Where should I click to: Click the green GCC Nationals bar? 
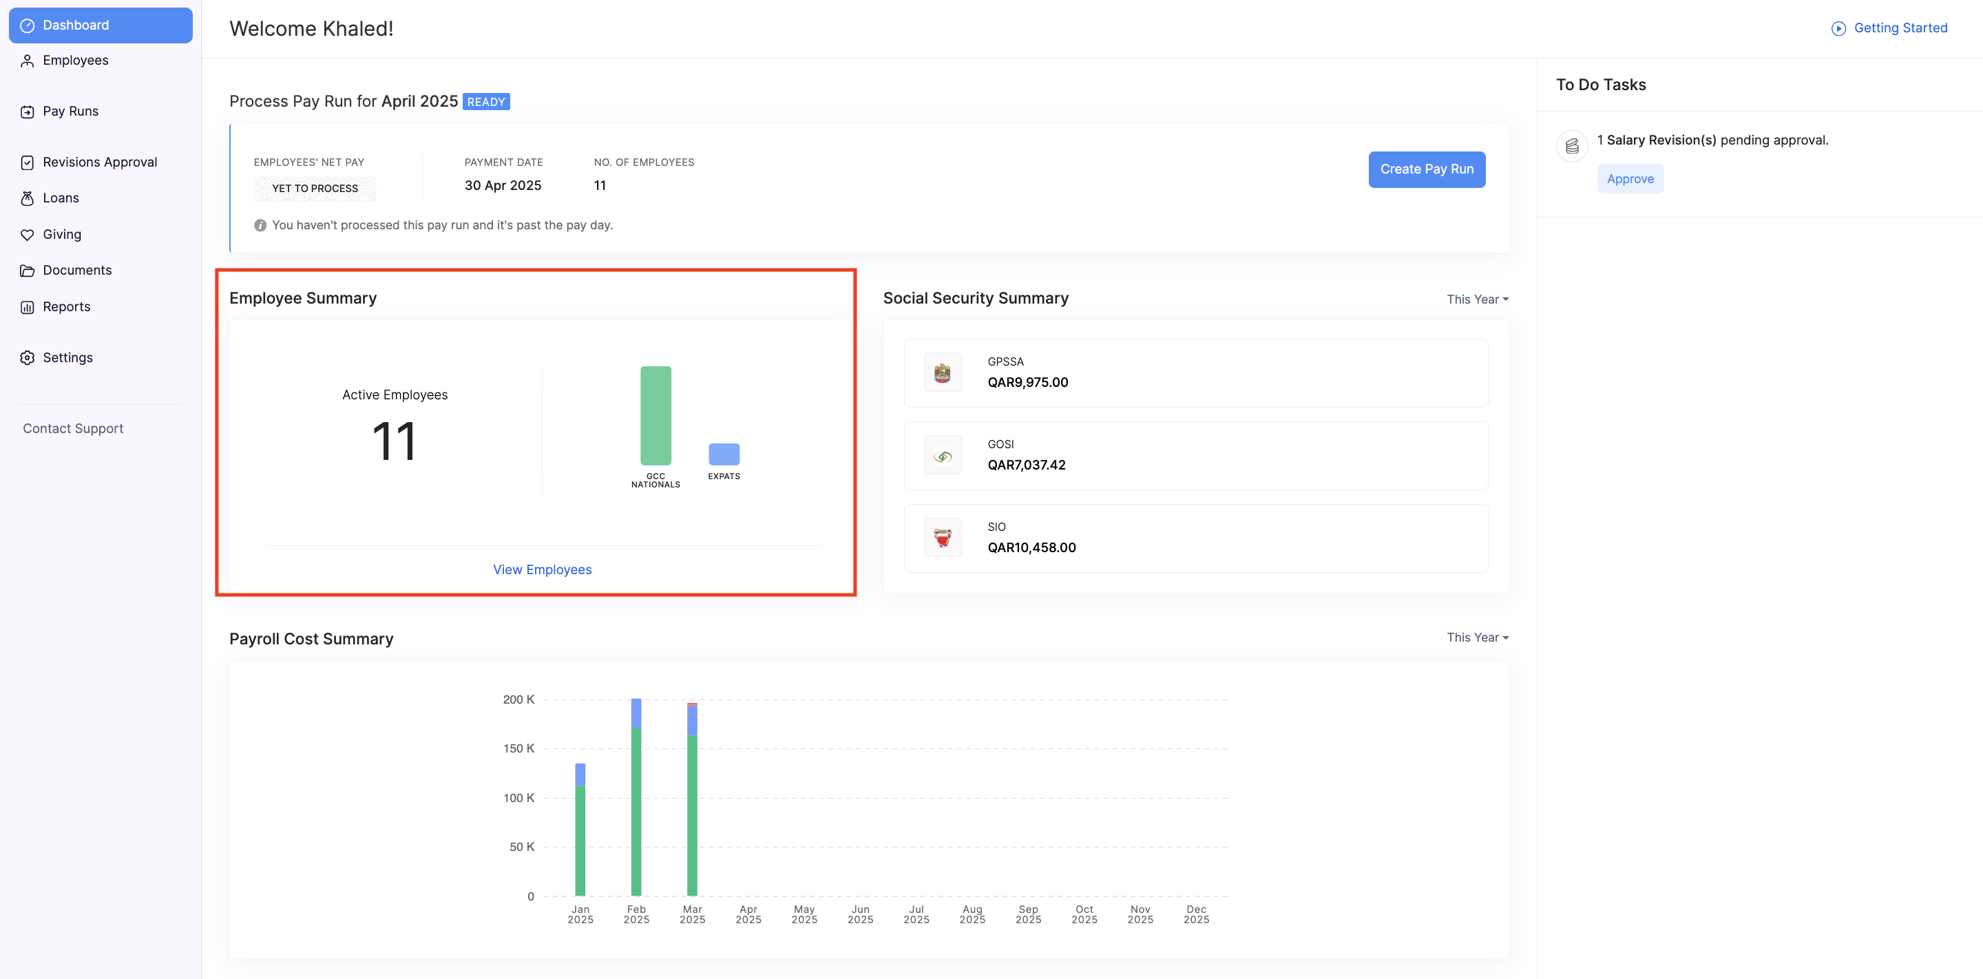click(x=655, y=416)
